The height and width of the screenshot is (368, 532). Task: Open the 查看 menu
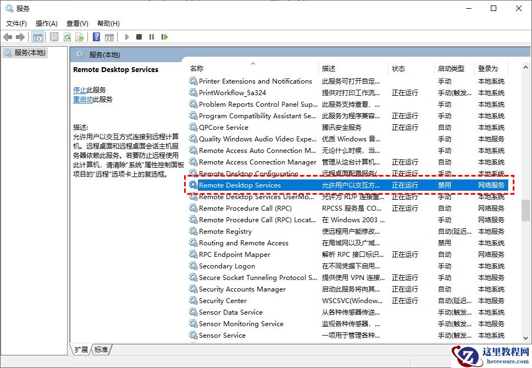click(x=77, y=23)
